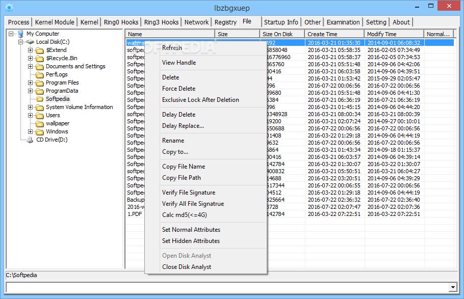The height and width of the screenshot is (299, 464).
Task: Click the $Recycle.Bin folder icon
Action: (40, 59)
